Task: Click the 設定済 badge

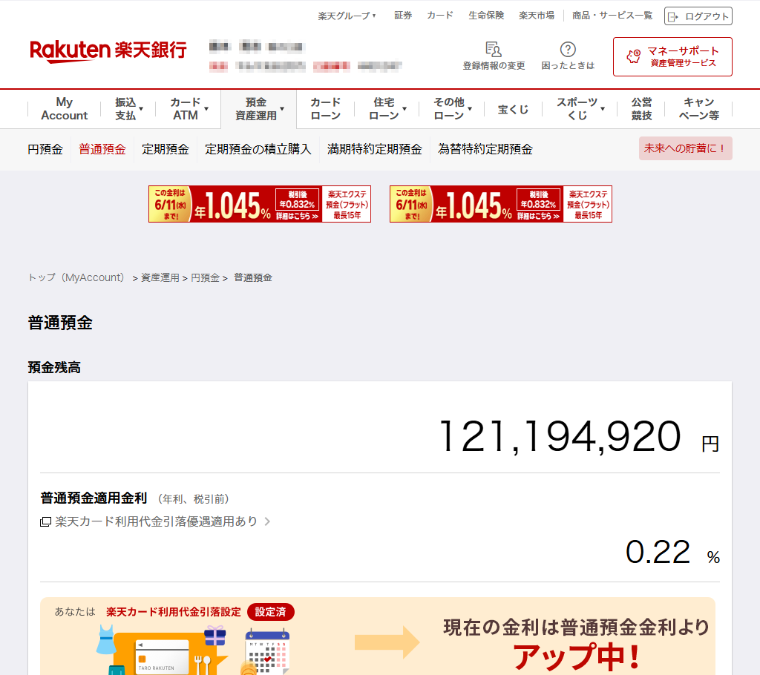Action: pyautogui.click(x=270, y=612)
